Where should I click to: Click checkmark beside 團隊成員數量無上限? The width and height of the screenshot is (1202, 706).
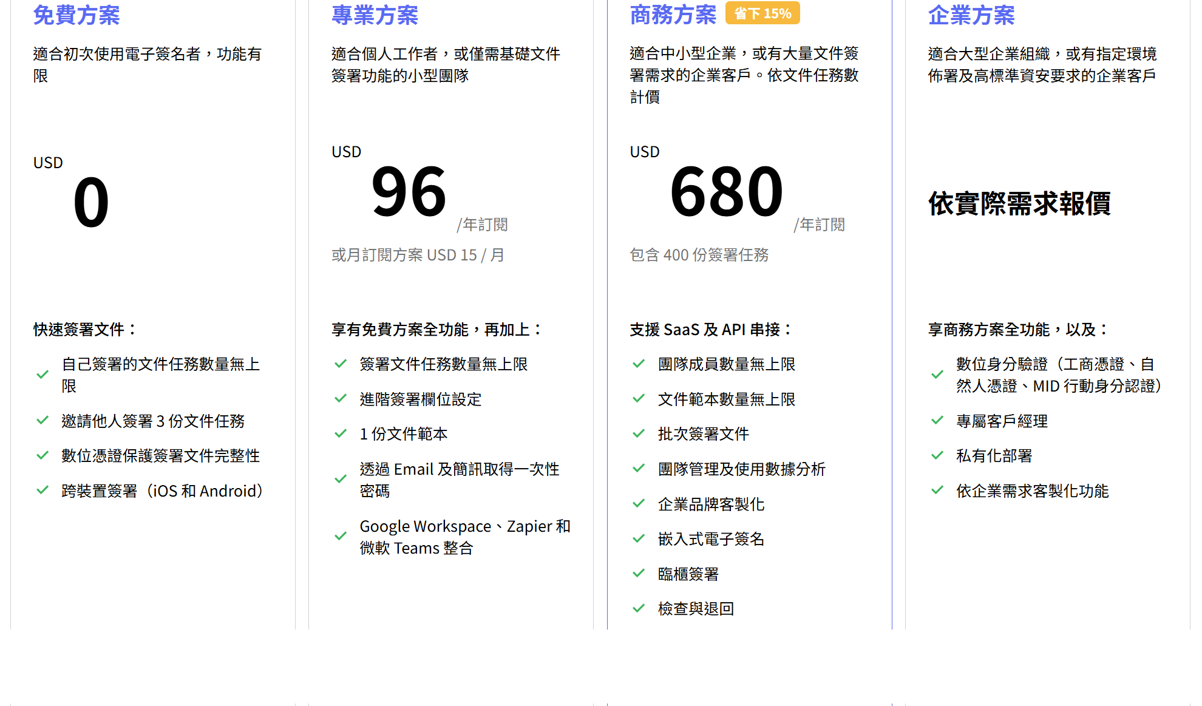click(639, 364)
